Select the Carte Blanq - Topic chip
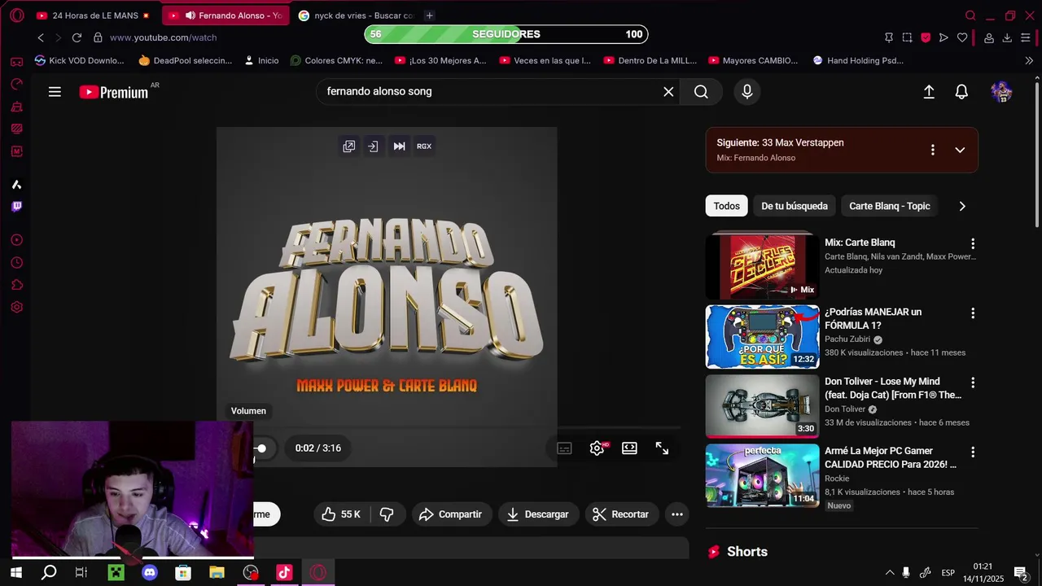The height and width of the screenshot is (586, 1042). pos(889,206)
